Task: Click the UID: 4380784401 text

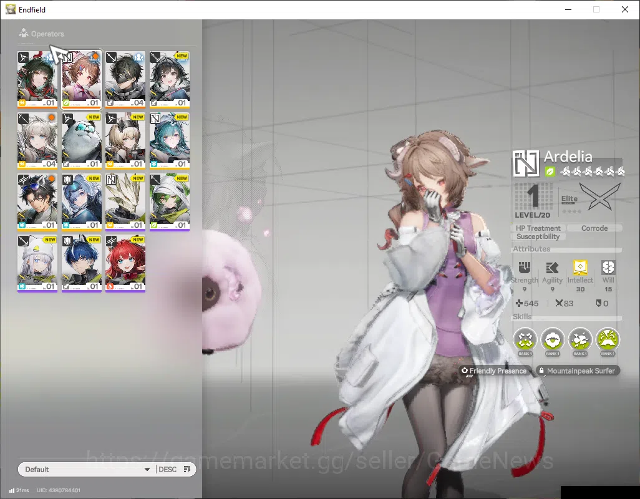Action: coord(59,490)
